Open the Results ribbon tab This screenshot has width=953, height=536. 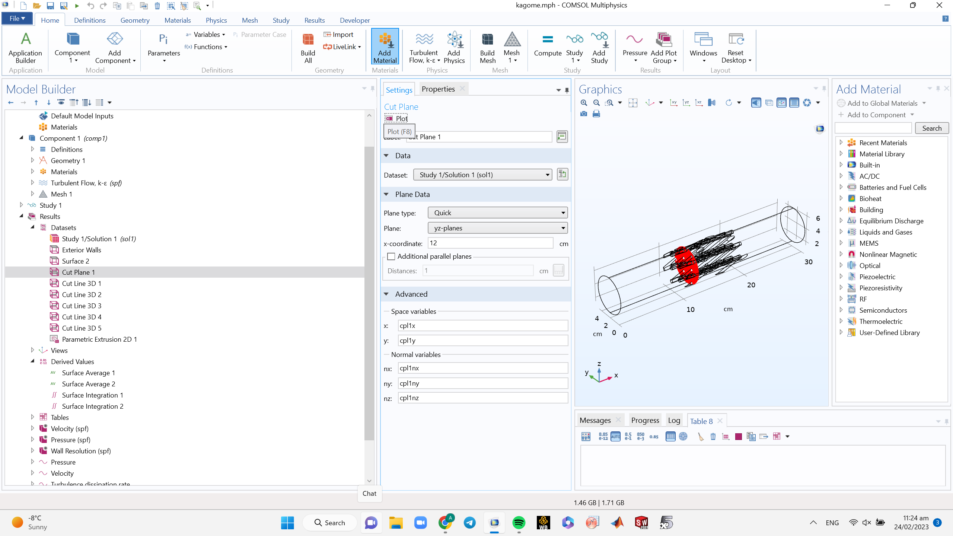point(314,20)
